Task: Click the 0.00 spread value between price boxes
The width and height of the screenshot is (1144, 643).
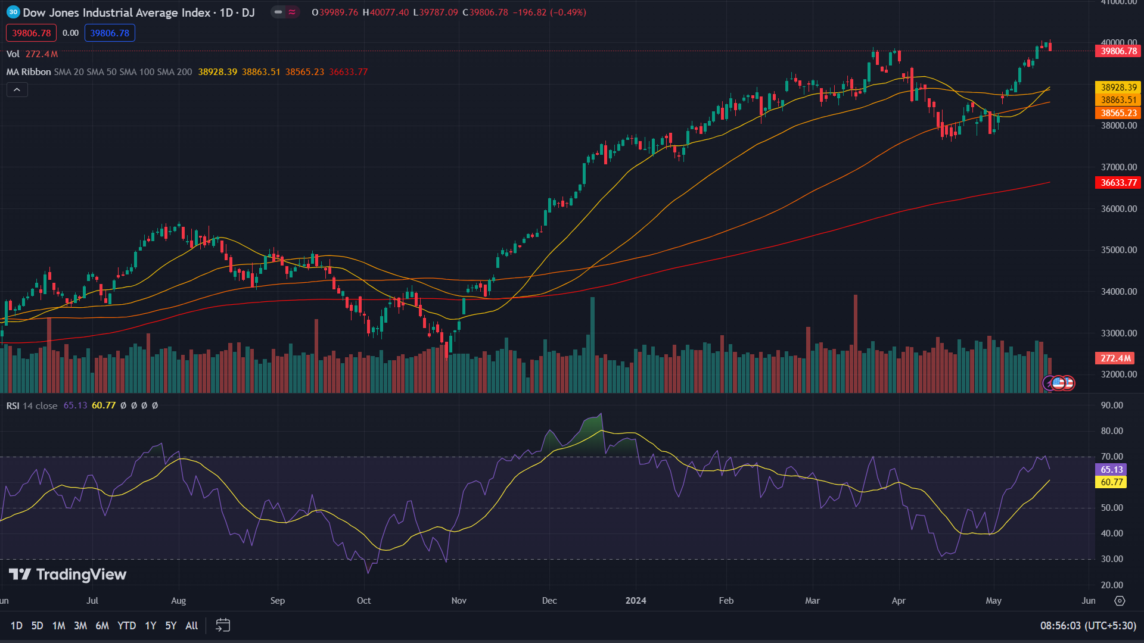Action: click(70, 33)
